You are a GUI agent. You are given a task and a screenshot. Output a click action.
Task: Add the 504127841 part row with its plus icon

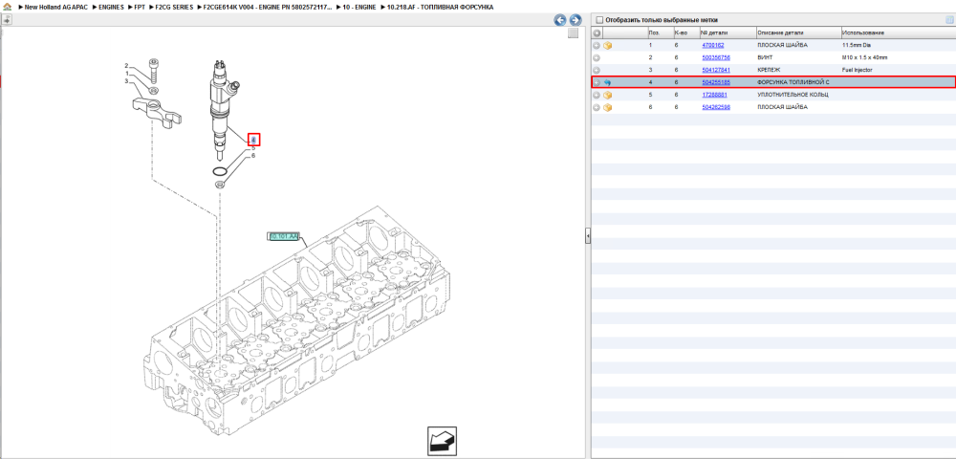(597, 70)
